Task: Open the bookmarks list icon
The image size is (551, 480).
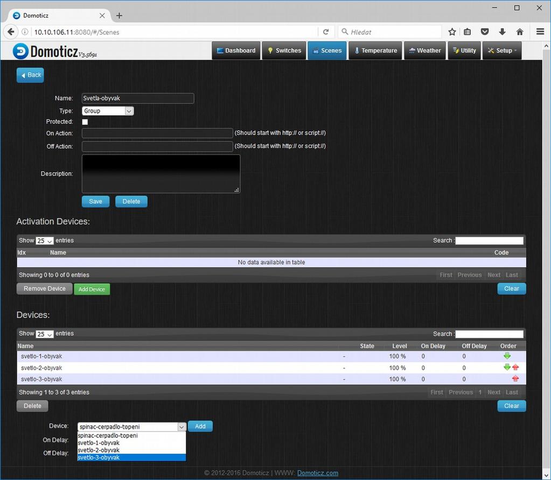Action: pyautogui.click(x=468, y=32)
